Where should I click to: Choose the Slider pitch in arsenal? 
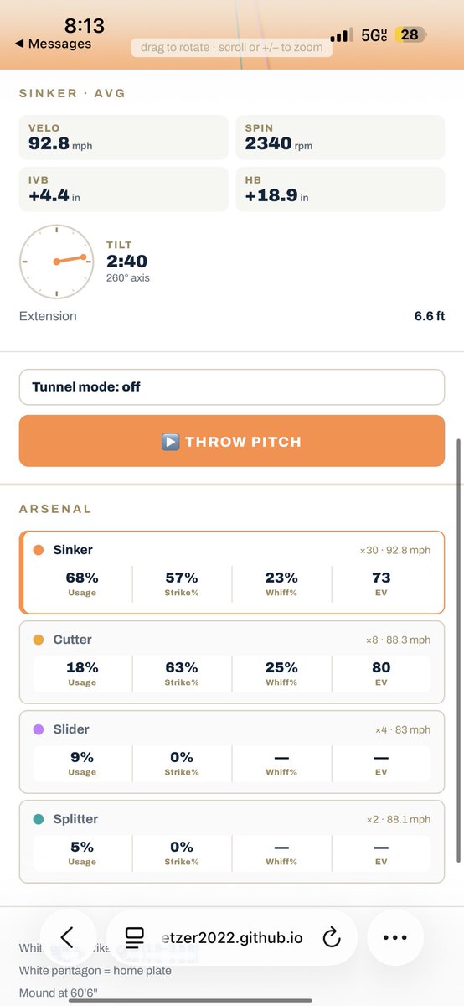tap(232, 752)
